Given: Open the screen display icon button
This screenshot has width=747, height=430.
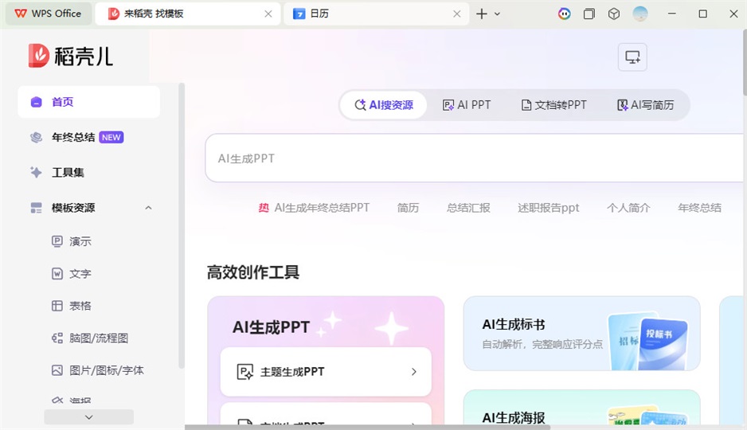Looking at the screenshot, I should [632, 57].
